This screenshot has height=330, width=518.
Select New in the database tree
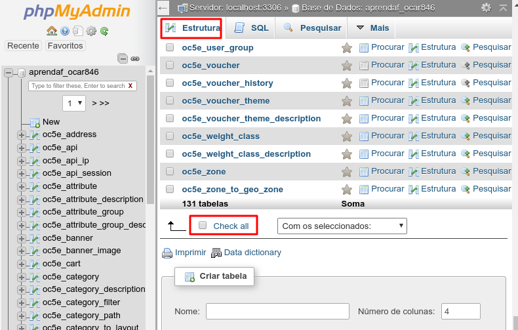tap(51, 122)
